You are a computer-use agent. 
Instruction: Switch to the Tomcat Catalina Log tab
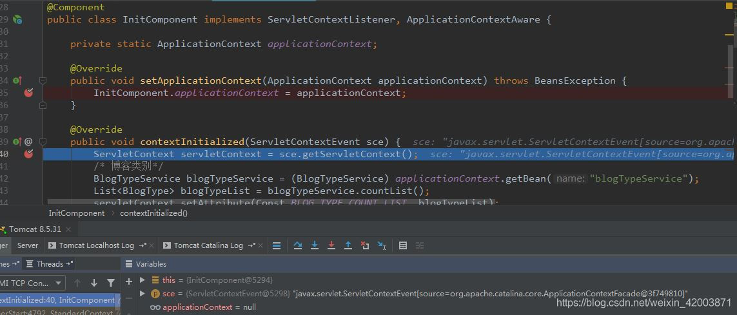(x=208, y=245)
